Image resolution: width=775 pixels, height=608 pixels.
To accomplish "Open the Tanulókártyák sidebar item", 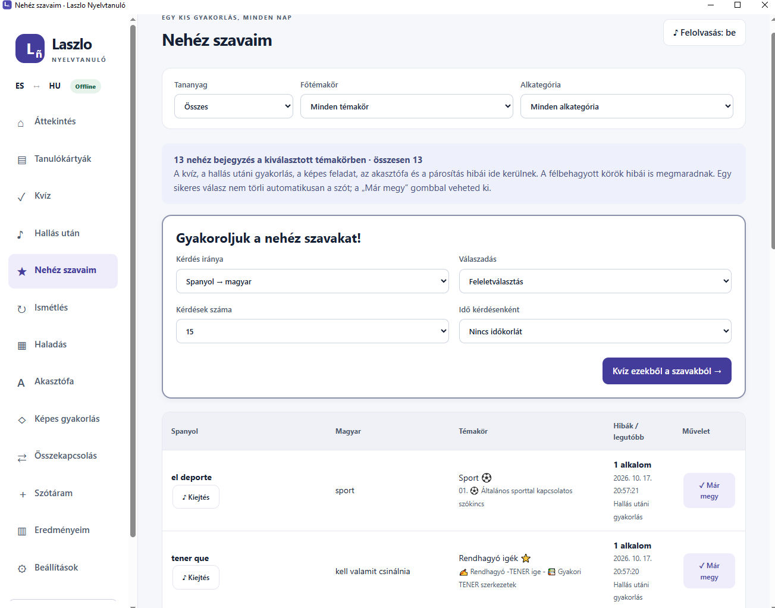I will (63, 159).
